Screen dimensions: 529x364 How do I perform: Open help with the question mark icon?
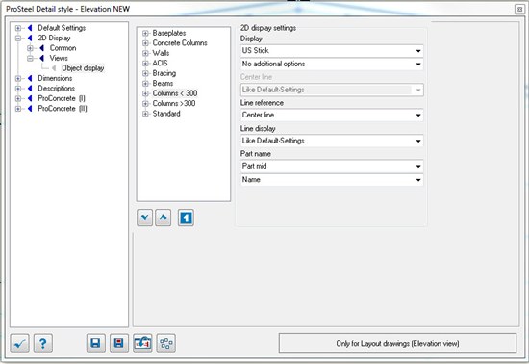[x=43, y=344]
